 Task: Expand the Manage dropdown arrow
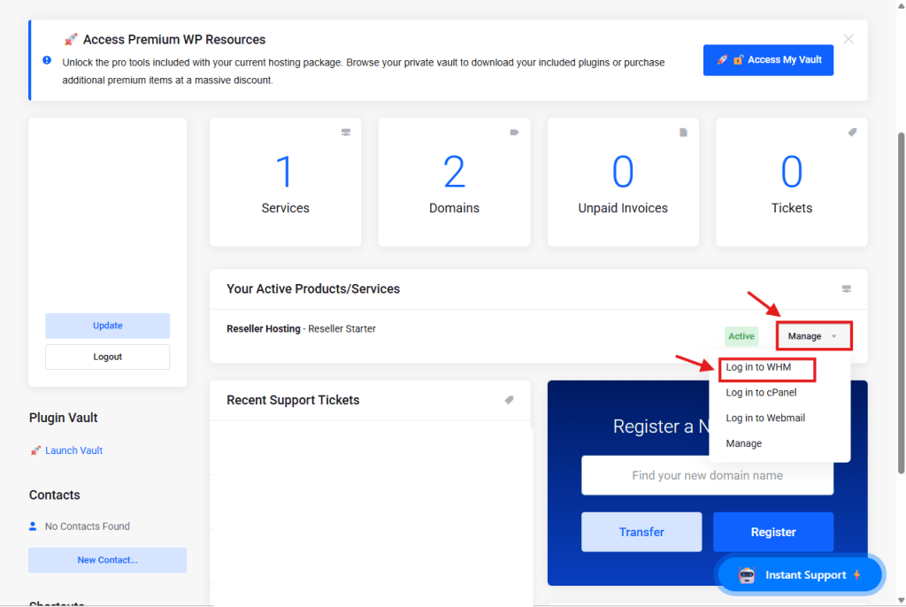833,336
